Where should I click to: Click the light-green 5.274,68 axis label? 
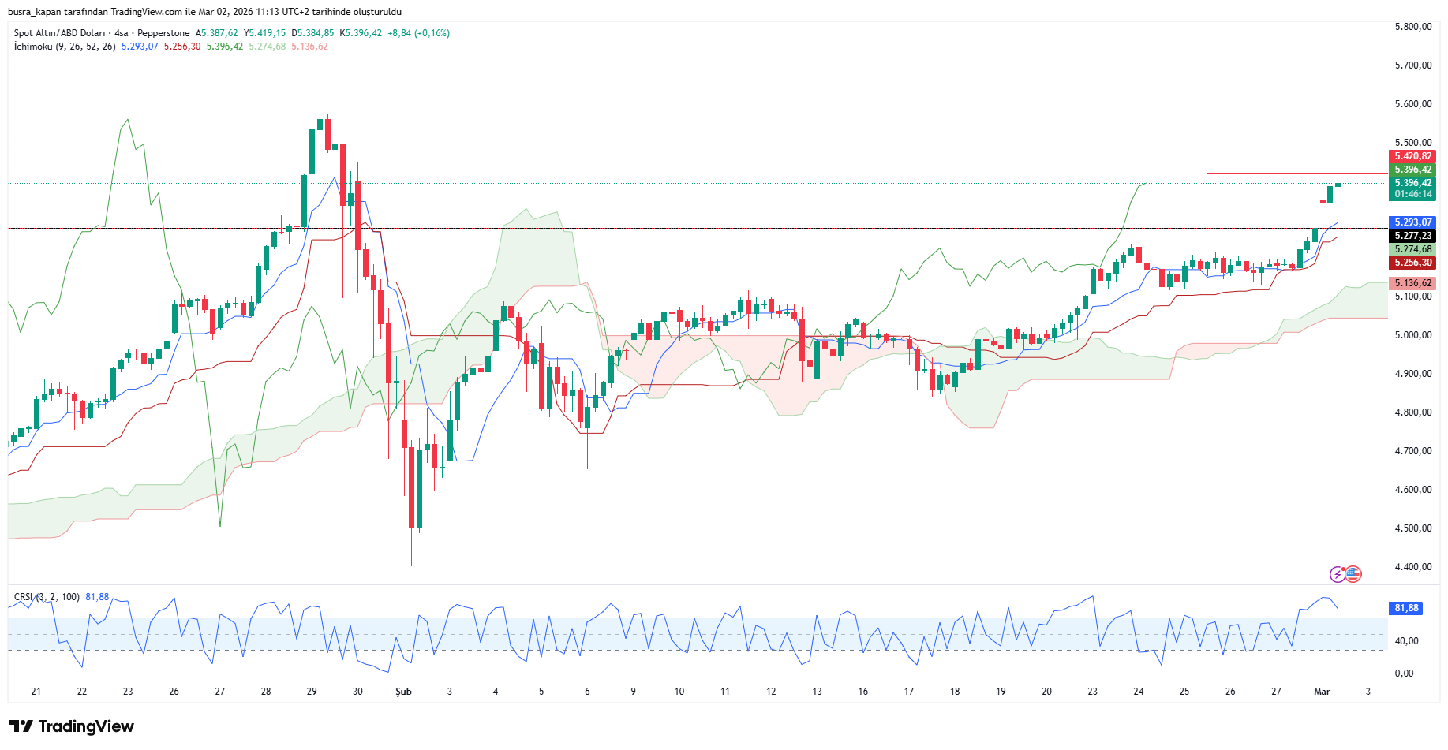click(1412, 249)
